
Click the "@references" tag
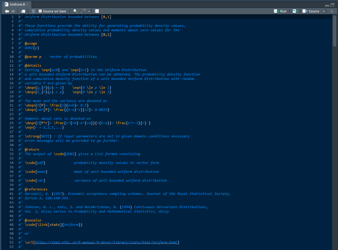click(x=36, y=189)
